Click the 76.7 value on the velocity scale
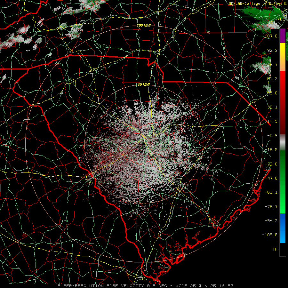Viewport: 288px width, 288px height. pos(272,64)
